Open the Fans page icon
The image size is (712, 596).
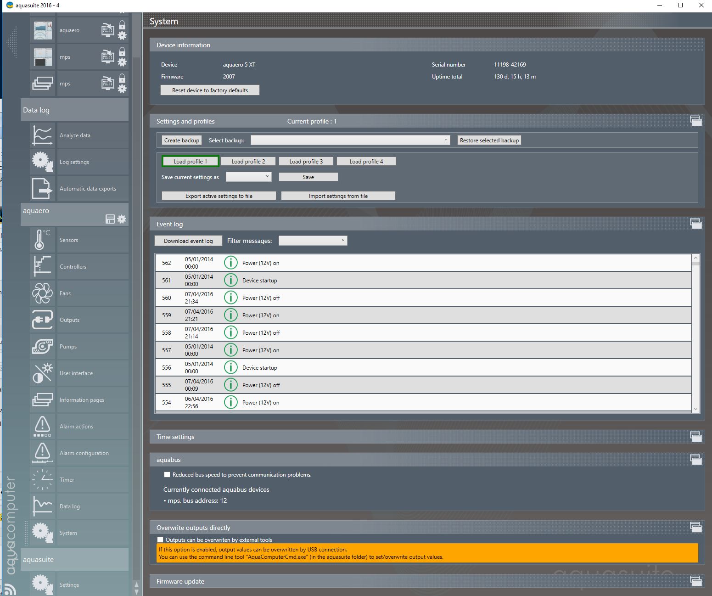42,293
